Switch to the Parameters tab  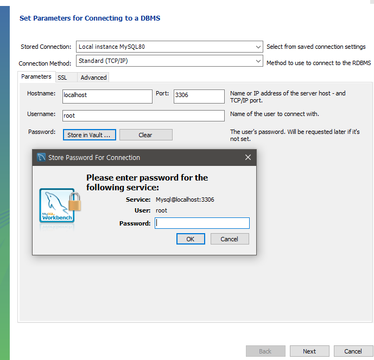pos(36,76)
